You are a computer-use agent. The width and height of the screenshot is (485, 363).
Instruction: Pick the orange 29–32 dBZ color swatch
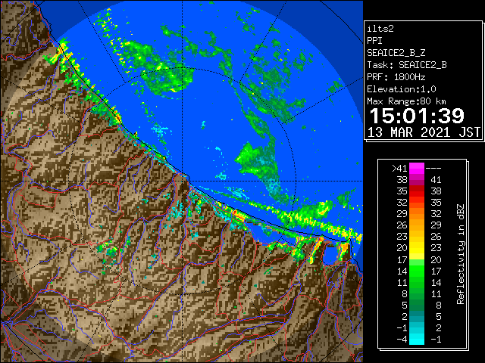pos(417,214)
